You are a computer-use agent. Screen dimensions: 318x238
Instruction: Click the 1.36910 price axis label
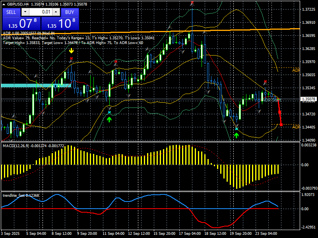309,23
